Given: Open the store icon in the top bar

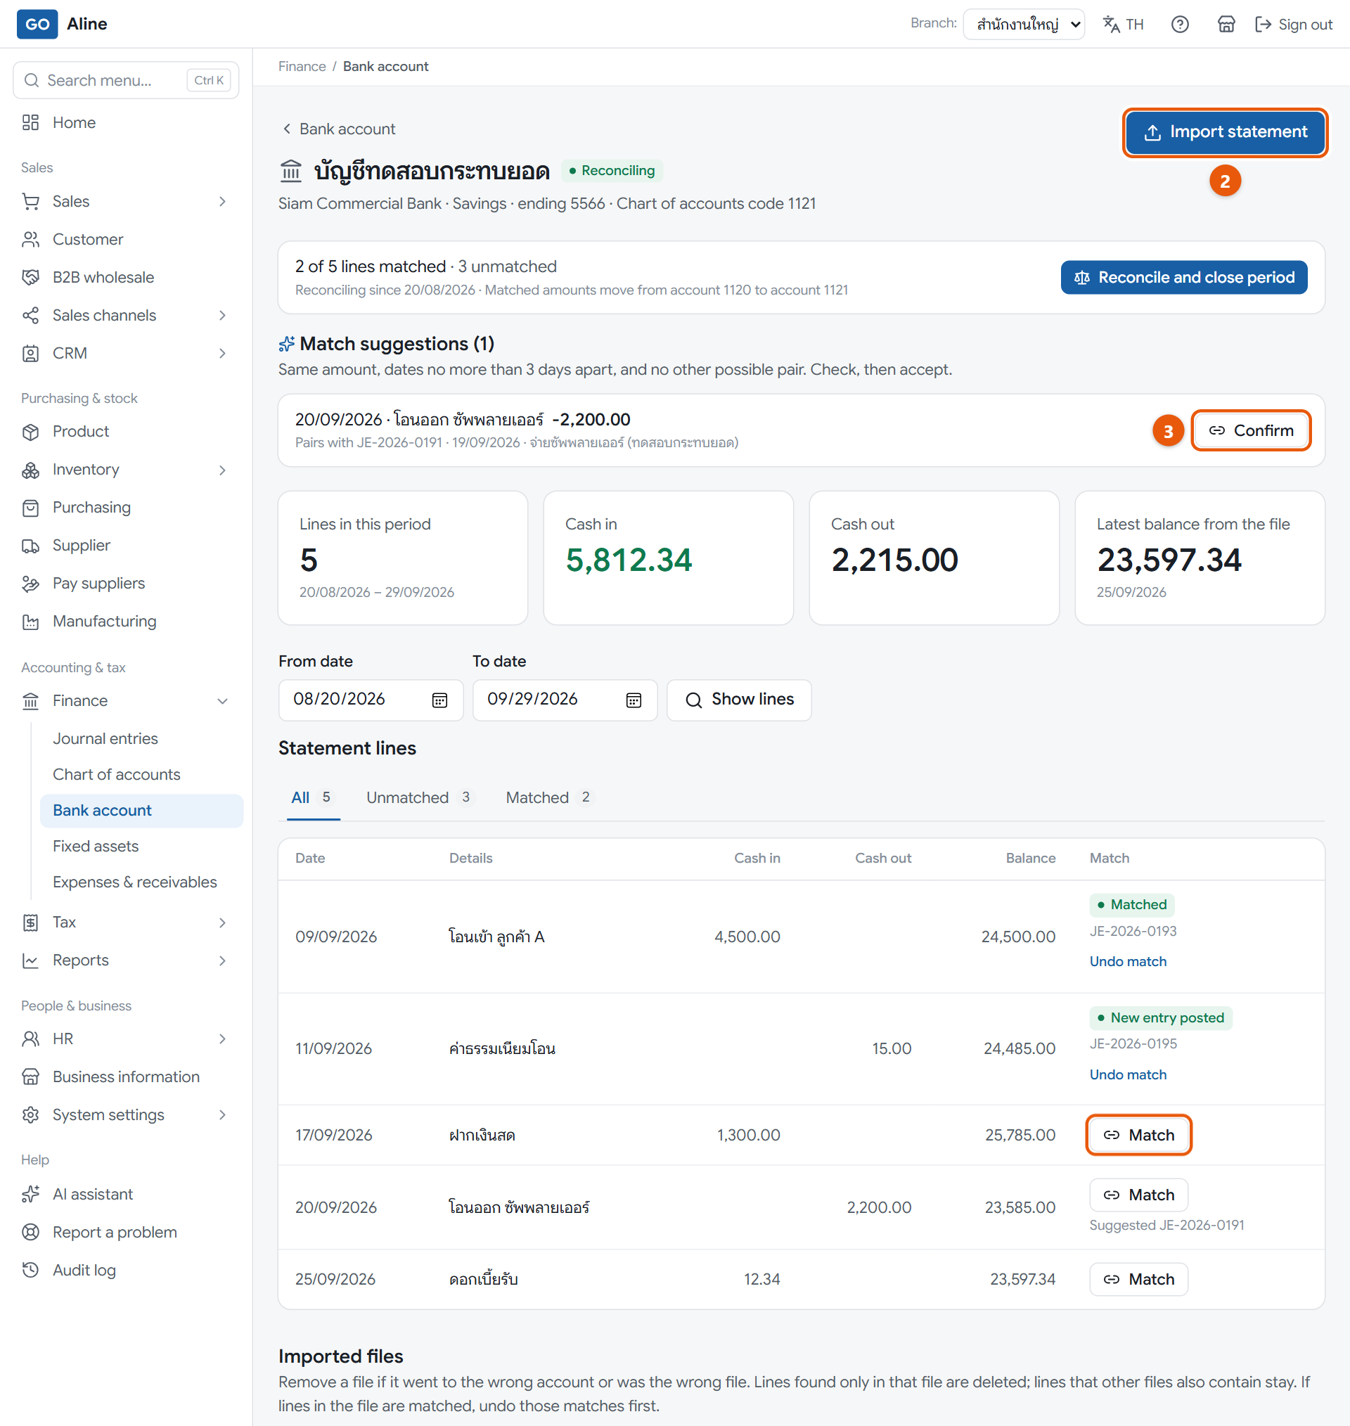Looking at the screenshot, I should point(1226,25).
